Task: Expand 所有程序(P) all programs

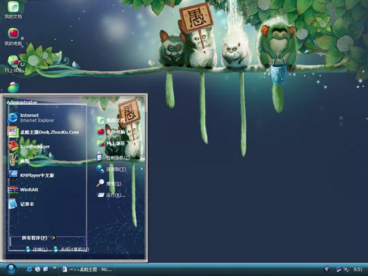Action: 39,237
